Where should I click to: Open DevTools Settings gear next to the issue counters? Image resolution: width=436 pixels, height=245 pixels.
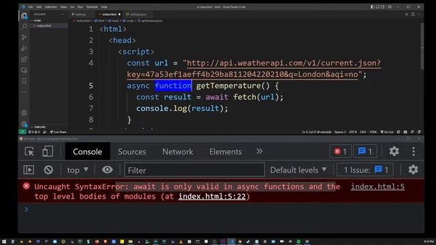click(x=394, y=151)
